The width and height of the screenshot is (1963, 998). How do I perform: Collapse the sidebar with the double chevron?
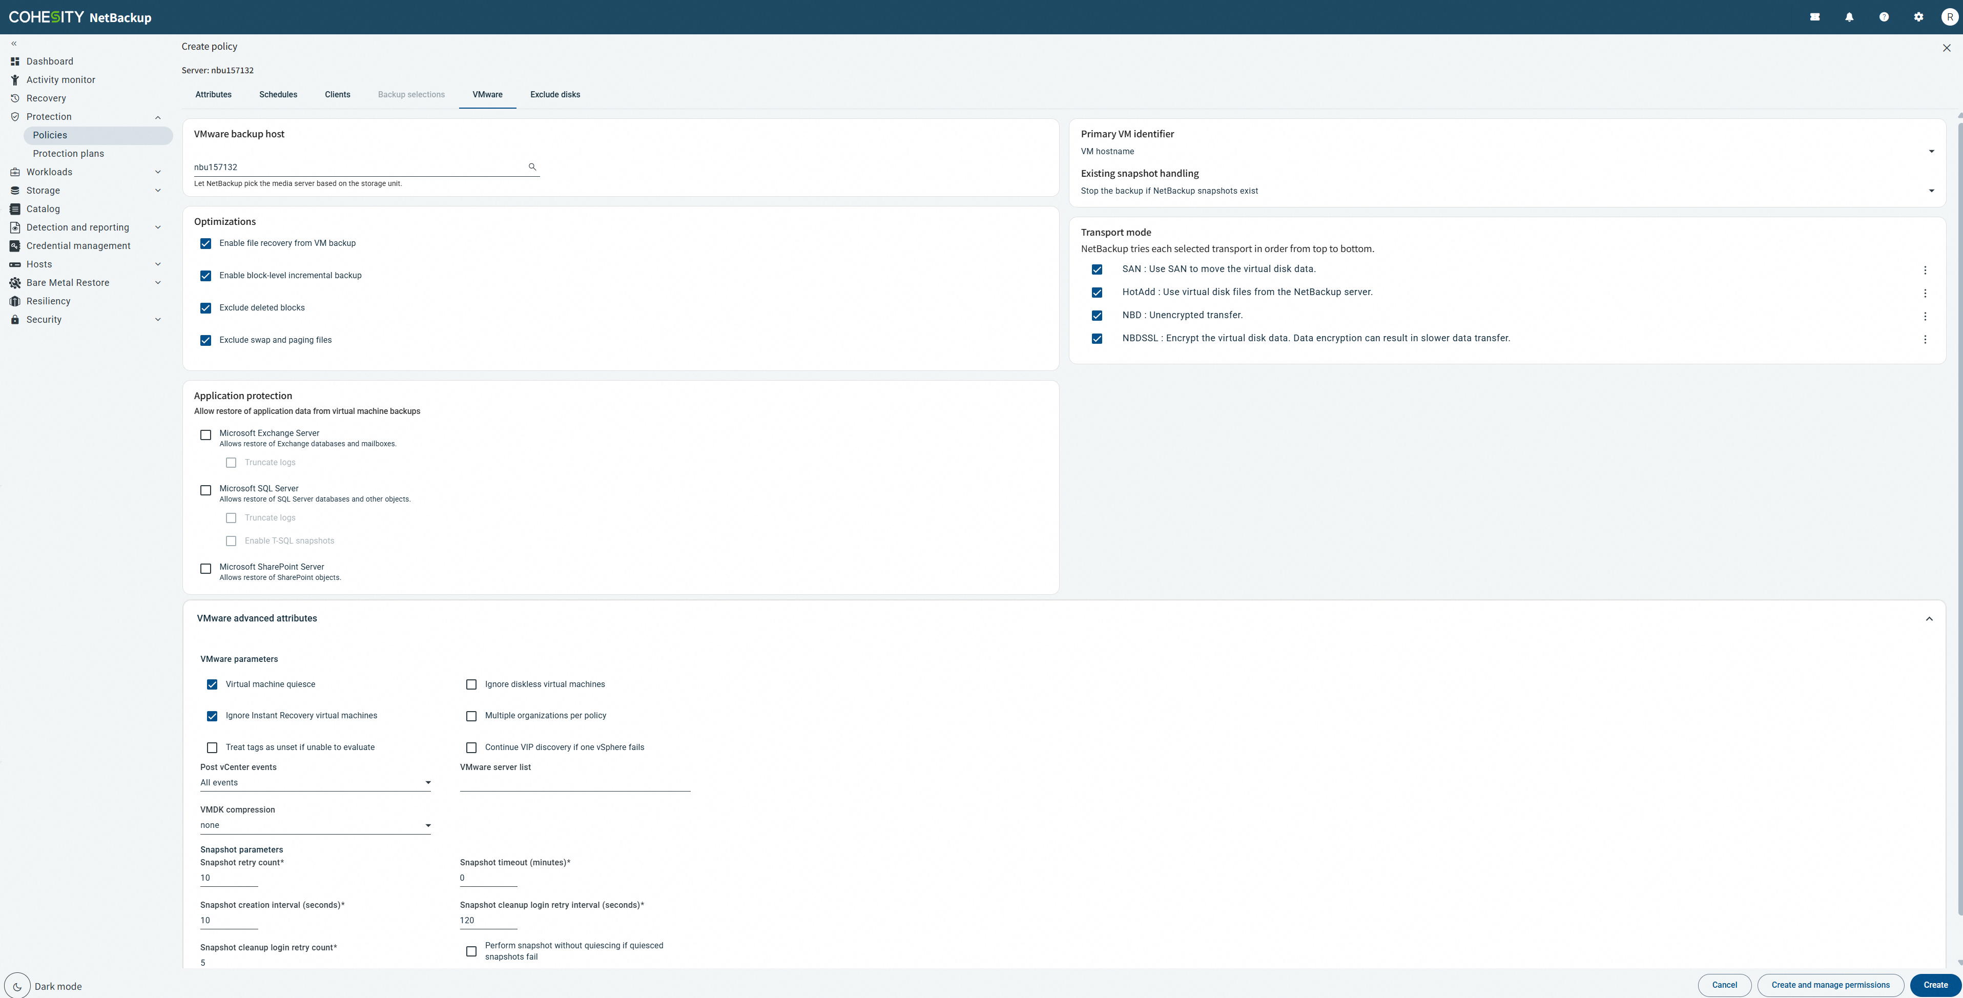point(14,44)
